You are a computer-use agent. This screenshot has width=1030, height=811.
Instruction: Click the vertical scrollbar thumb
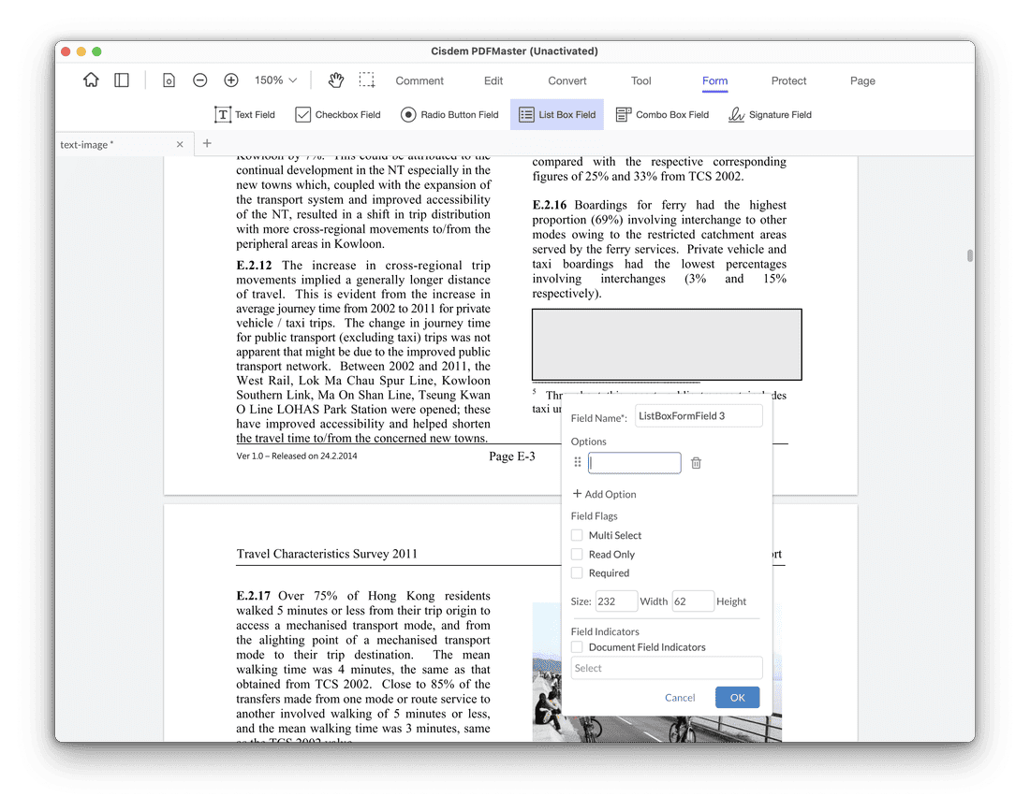point(969,255)
